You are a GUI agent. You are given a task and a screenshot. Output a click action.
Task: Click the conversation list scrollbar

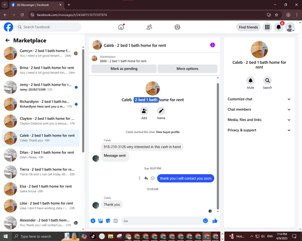tap(83, 101)
